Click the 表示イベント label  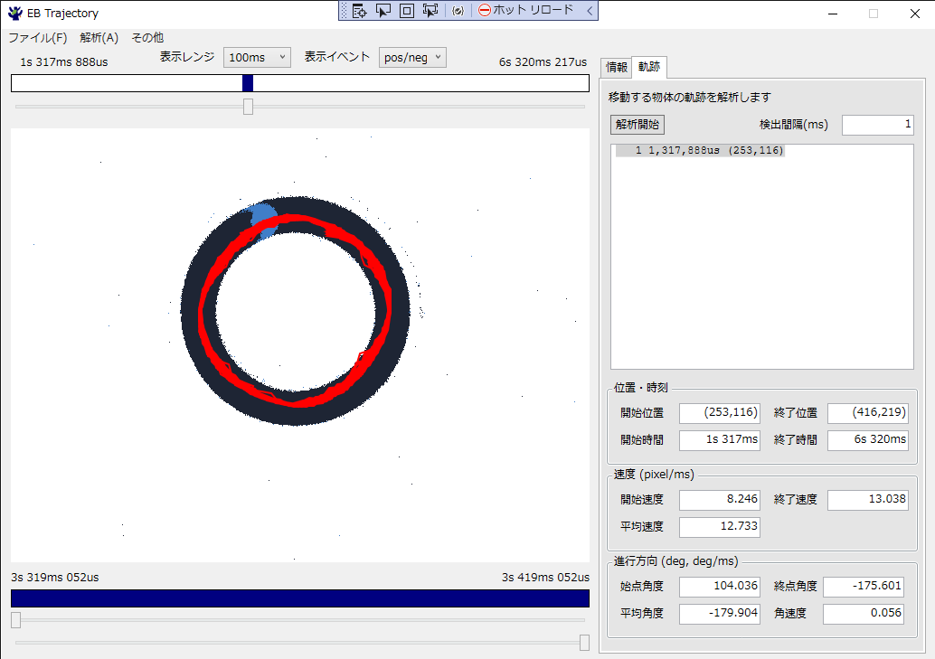click(x=337, y=57)
